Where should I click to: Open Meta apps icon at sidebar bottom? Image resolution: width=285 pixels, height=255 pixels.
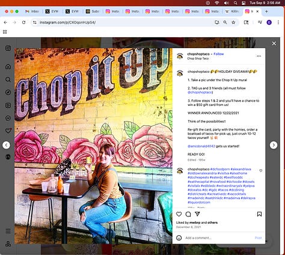pyautogui.click(x=8, y=244)
